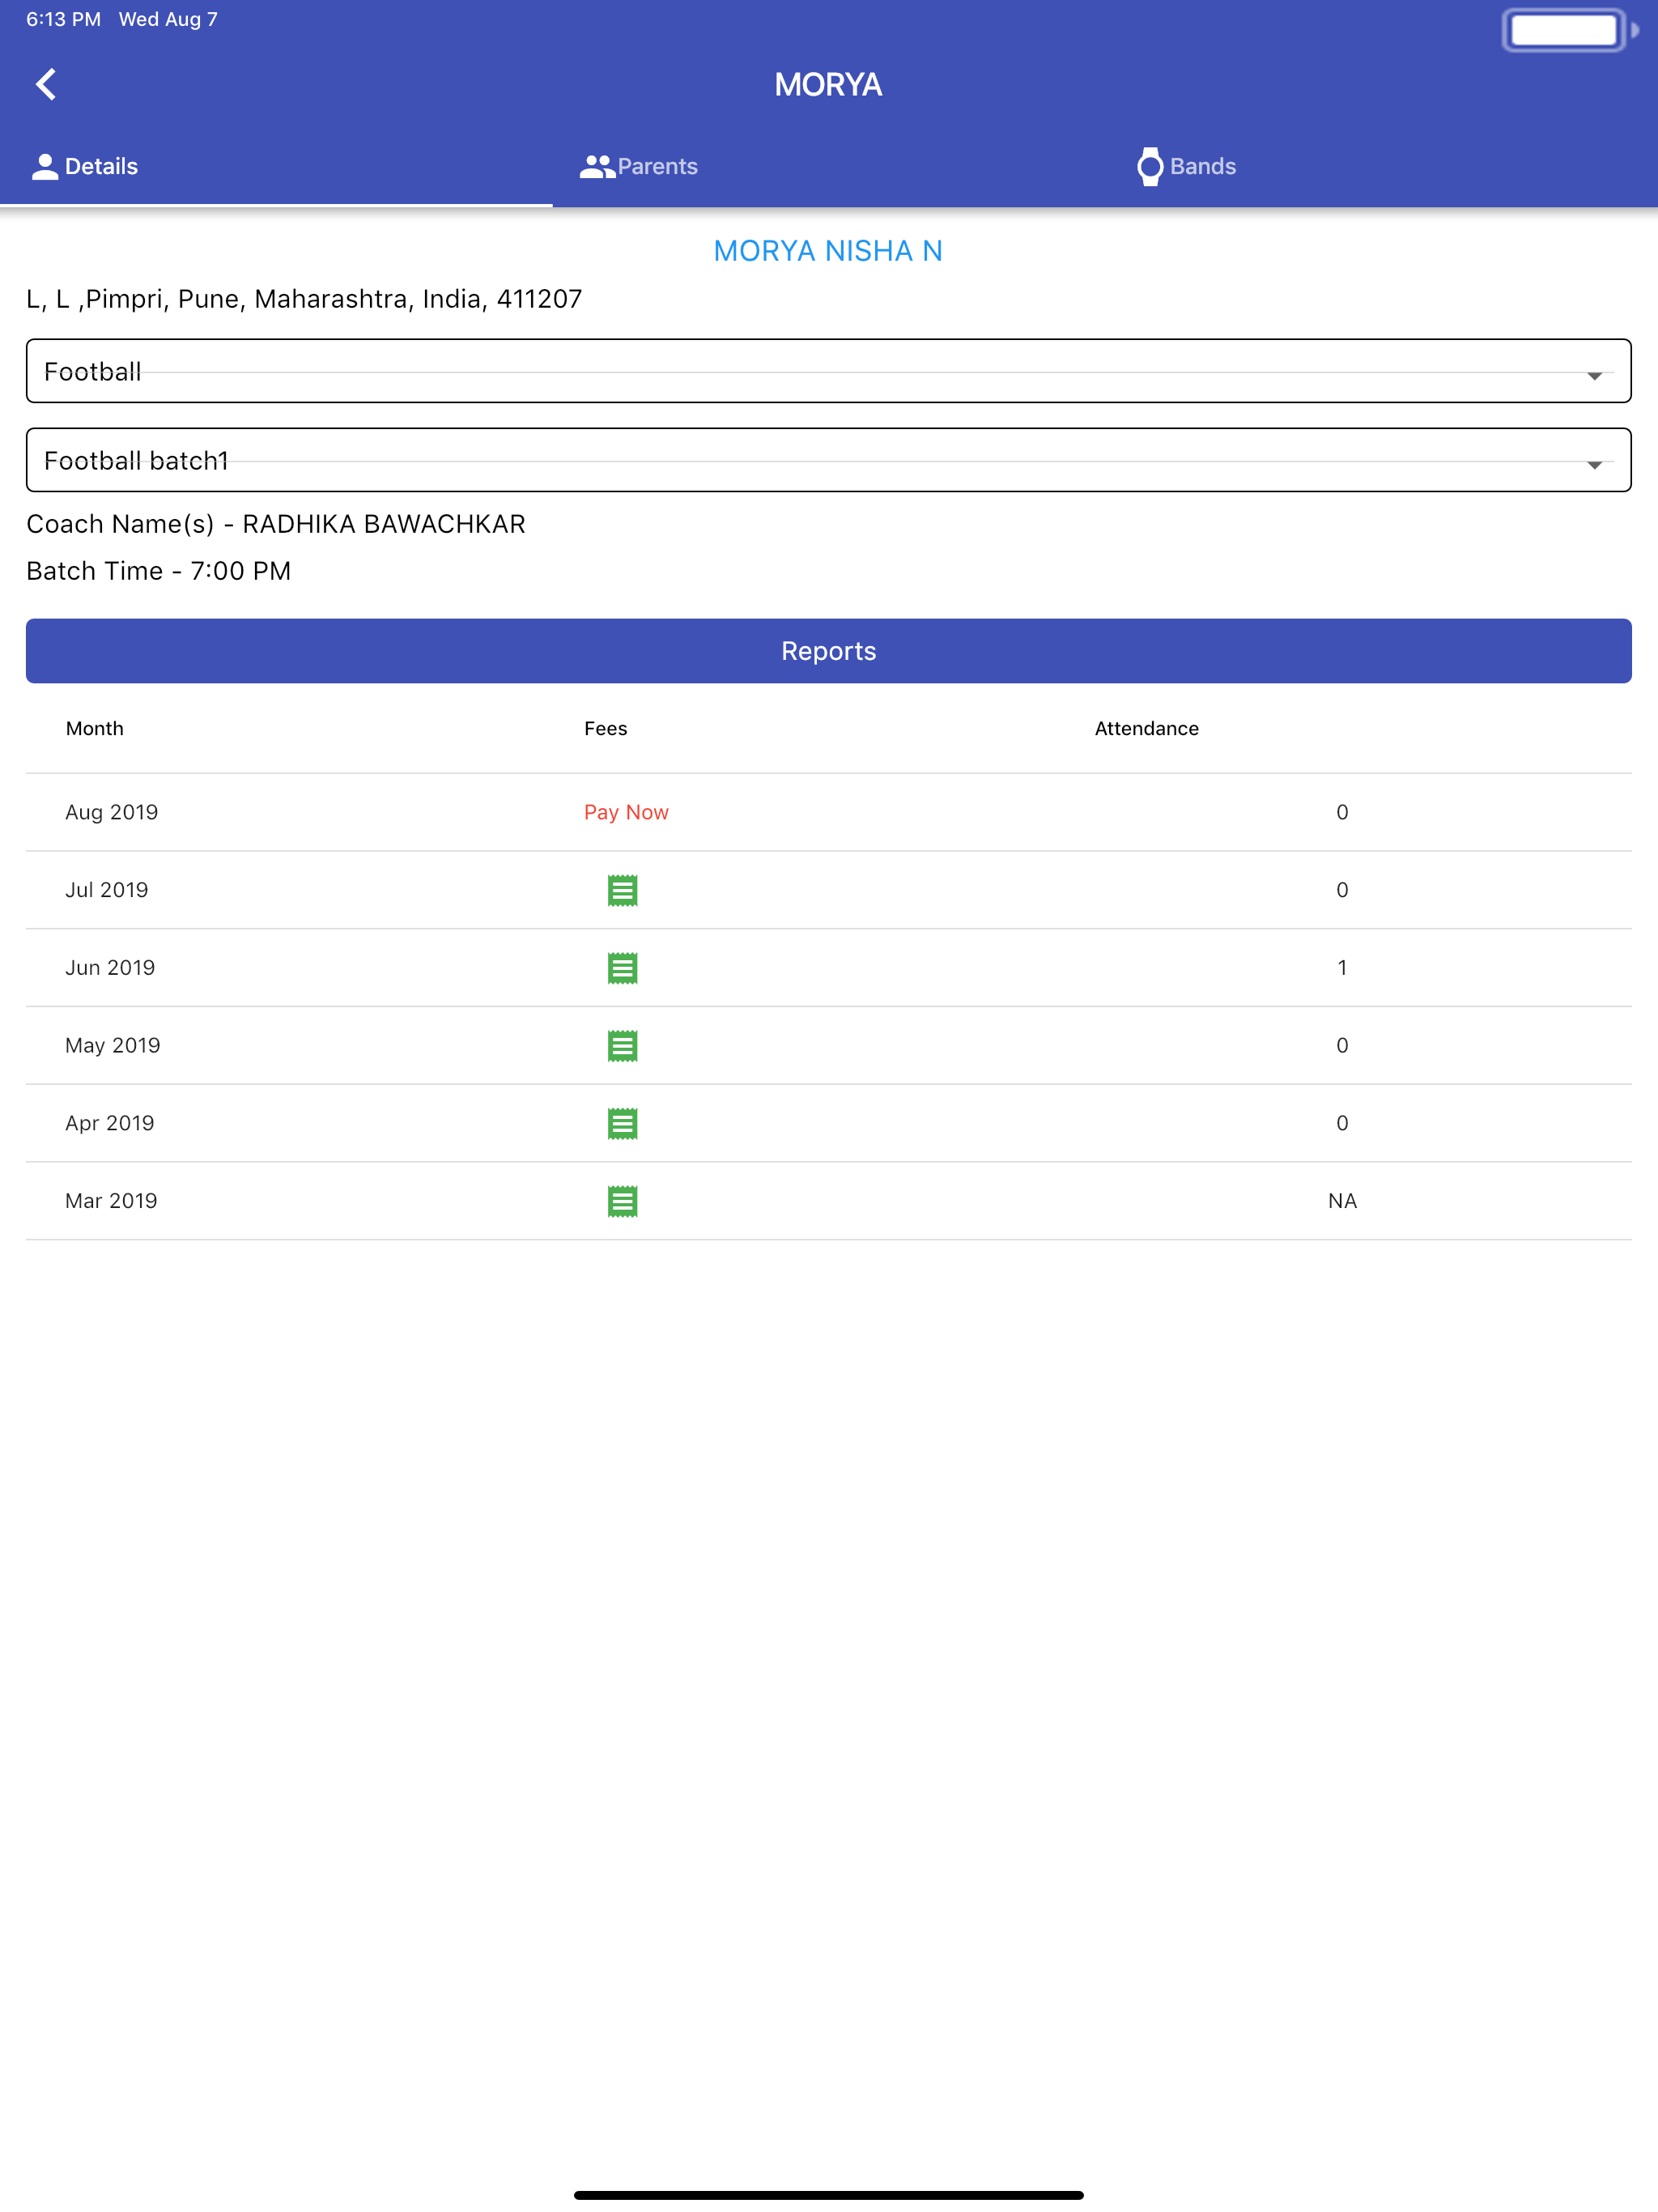Select the Jun 2019 month cell

pyautogui.click(x=110, y=968)
